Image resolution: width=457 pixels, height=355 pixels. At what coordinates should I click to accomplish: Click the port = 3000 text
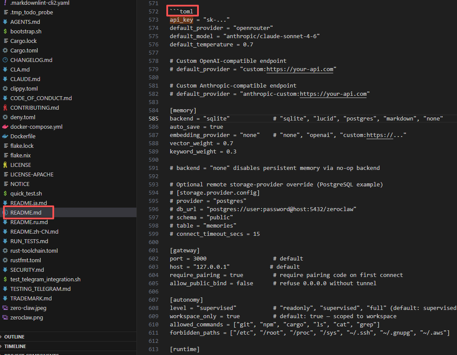coord(188,258)
